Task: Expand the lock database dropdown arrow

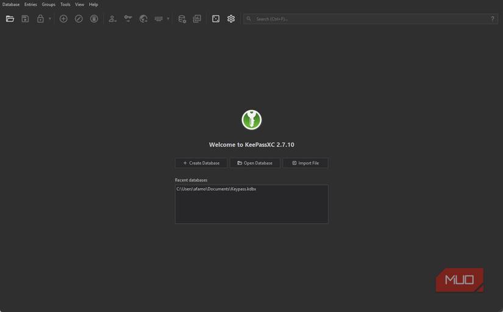Action: (50, 19)
